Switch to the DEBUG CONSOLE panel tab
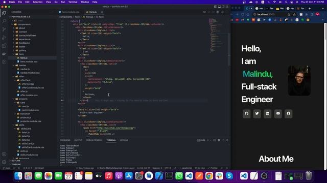This screenshot has width=327, height=183. pos(94,140)
